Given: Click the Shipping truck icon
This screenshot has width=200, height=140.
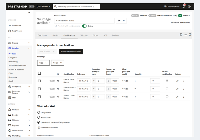Looking at the screenshot, I should point(9,120).
